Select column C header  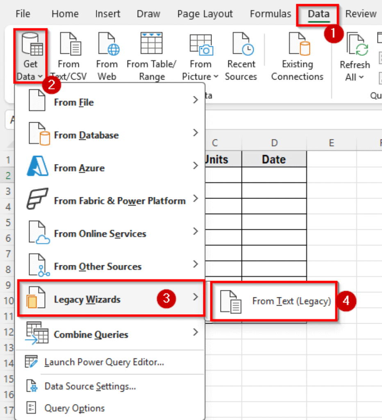pyautogui.click(x=215, y=143)
